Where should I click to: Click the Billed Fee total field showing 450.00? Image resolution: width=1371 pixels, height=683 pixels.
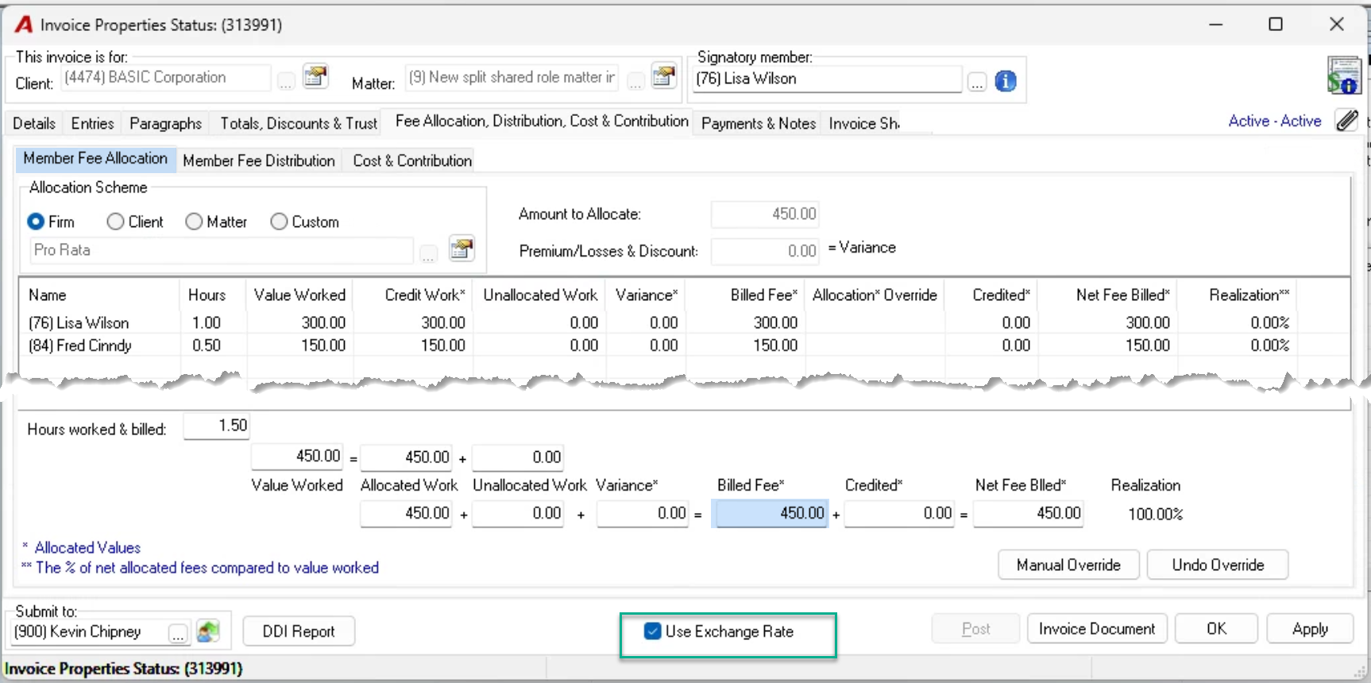[x=770, y=513]
